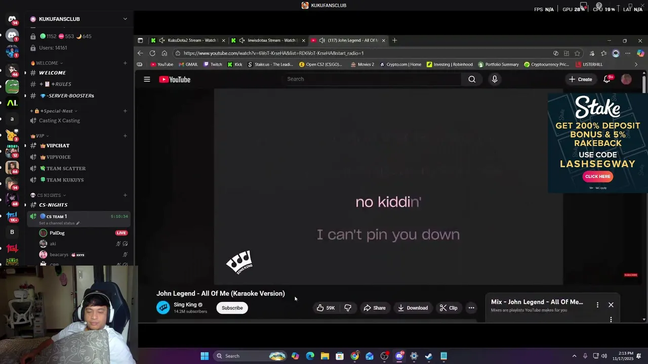Screen dimensions: 648x364
Task: Dislike the video with thumbs down
Action: [x=348, y=308]
